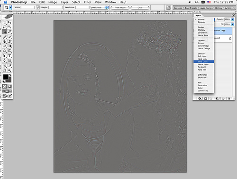This screenshot has width=237, height=179.
Task: Open the Actions palette tab
Action: point(228,8)
